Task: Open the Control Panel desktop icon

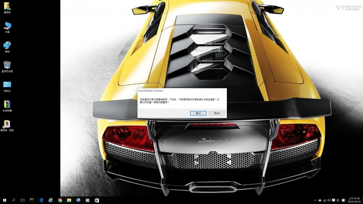Action: [7, 86]
